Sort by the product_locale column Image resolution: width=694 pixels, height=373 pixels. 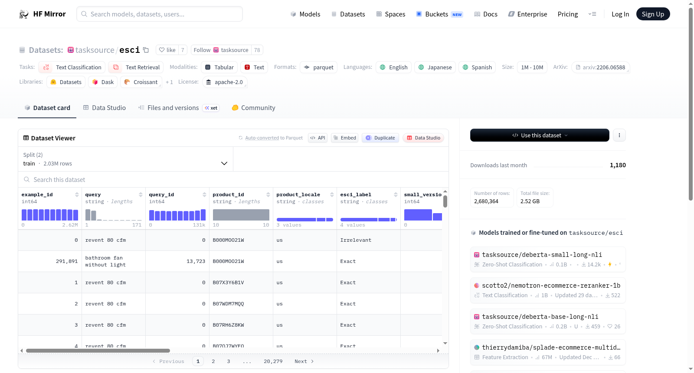point(332,195)
